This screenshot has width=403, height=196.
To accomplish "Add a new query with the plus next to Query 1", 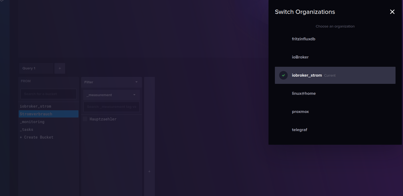I will coord(60,68).
